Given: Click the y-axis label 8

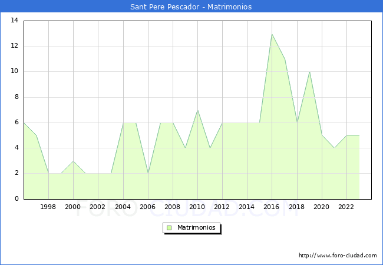Looking at the screenshot, I should coord(16,97).
